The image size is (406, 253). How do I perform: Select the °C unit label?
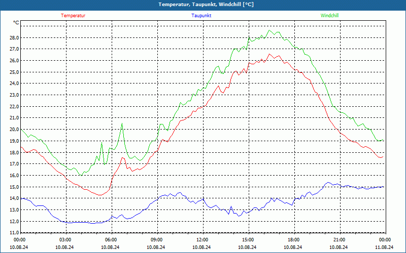click(16, 23)
